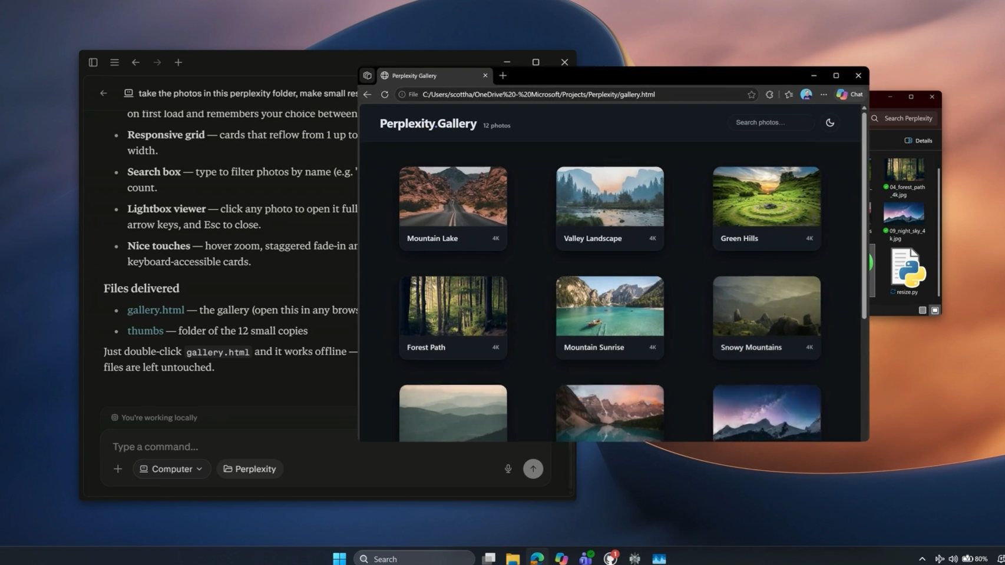Open the Mountain Lake photo card
The image size is (1005, 565).
pos(453,208)
